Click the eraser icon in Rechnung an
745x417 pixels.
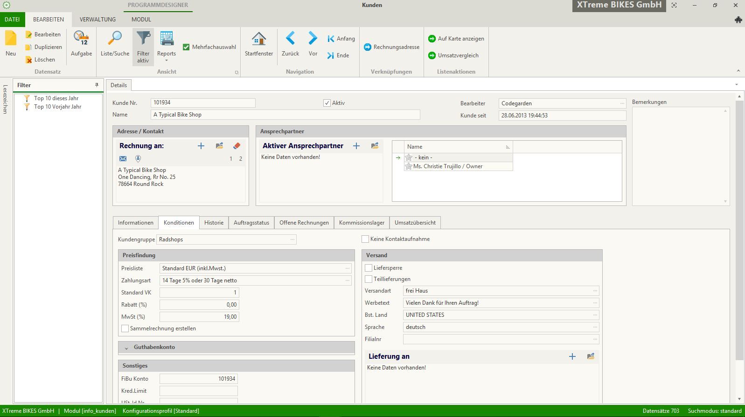pos(237,146)
